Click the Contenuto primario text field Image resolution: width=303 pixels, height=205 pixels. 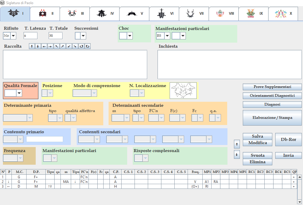[x=45, y=139]
